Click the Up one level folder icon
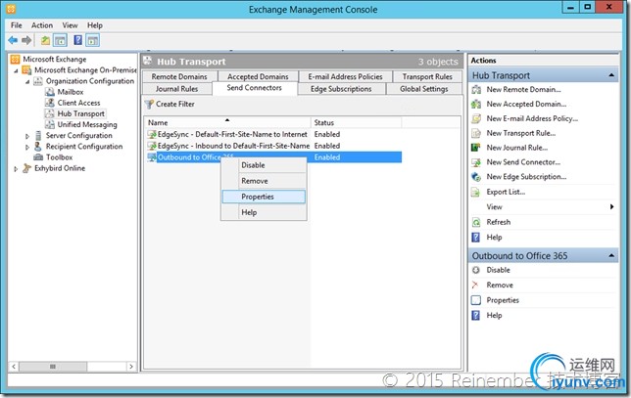Viewport: 631px width, 398px height. (45, 40)
